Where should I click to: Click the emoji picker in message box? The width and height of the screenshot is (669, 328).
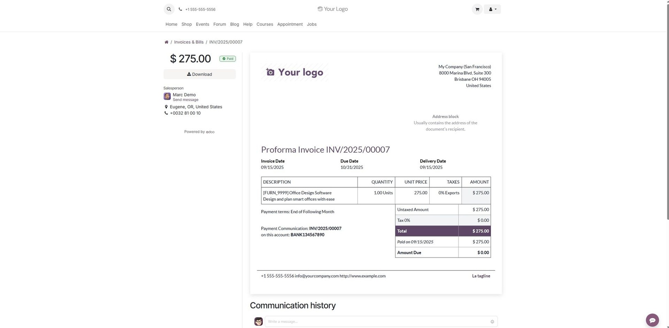492,322
